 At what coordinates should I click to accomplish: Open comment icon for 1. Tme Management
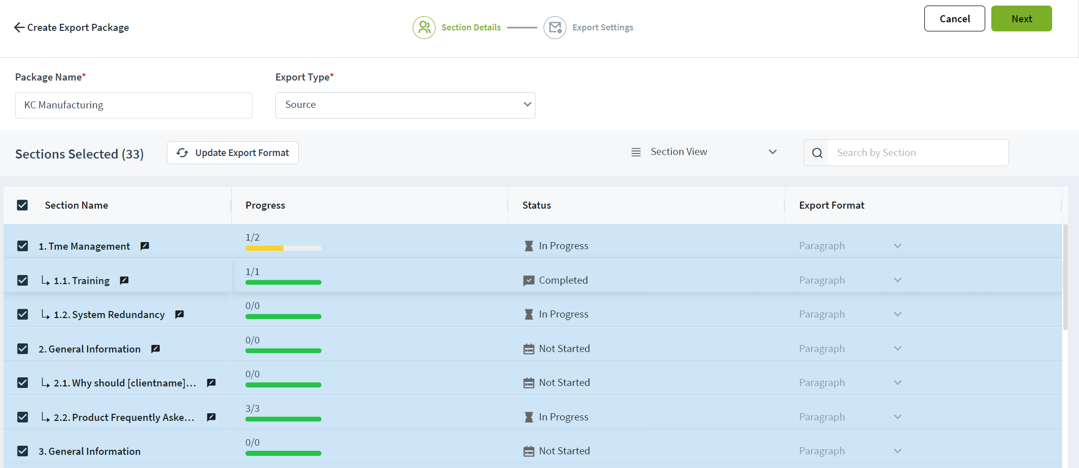click(145, 246)
